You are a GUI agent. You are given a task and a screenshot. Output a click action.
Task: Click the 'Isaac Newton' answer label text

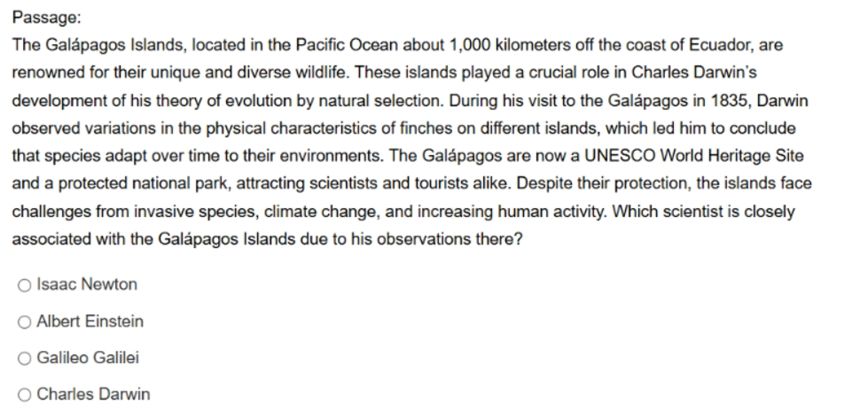(x=87, y=284)
